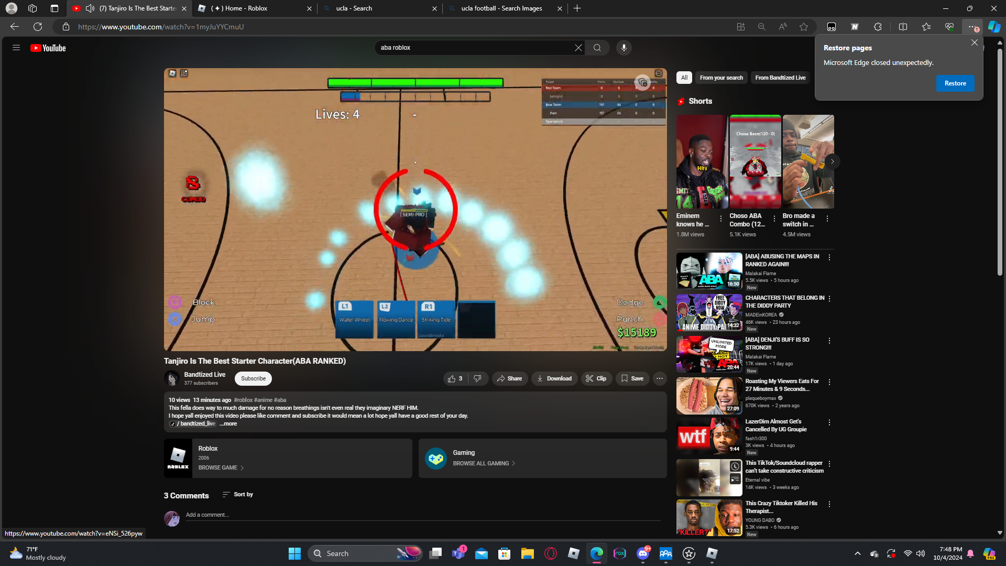Open the weather widget on taskbar
Viewport: 1006px width, 566px height.
point(38,553)
